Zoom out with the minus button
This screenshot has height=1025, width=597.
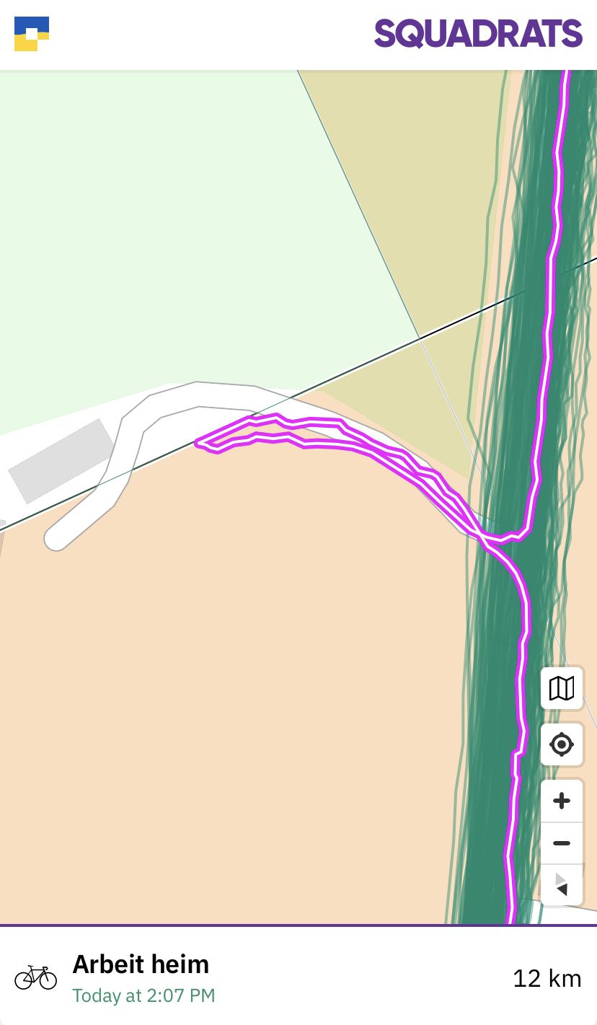[x=562, y=843]
